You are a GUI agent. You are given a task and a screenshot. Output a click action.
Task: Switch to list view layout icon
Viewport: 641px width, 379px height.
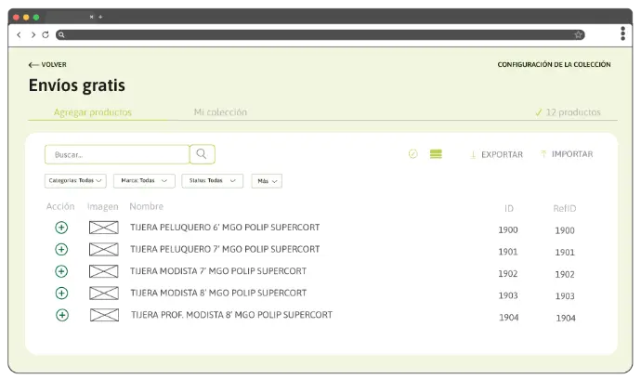(436, 154)
